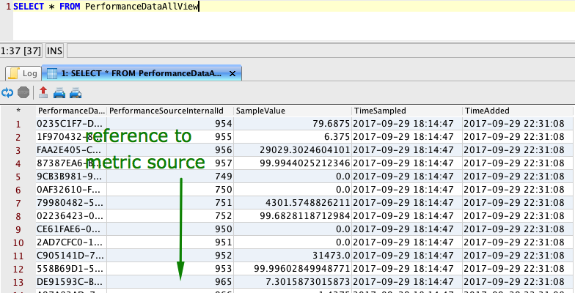This screenshot has width=575, height=293.
Task: Click the asterisk row header corner
Action: pyautogui.click(x=18, y=111)
